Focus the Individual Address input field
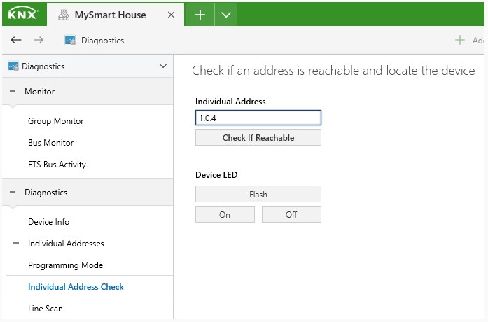Viewport: 488px width, 322px height. click(258, 118)
